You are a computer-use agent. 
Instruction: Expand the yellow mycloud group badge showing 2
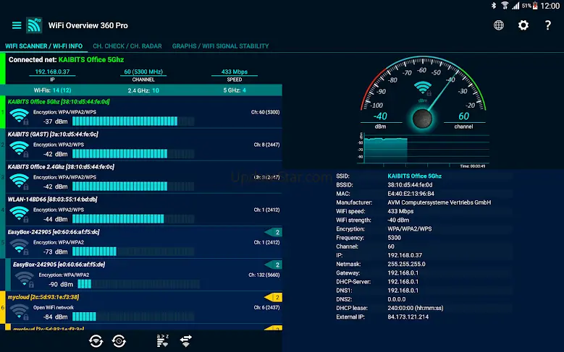273,297
